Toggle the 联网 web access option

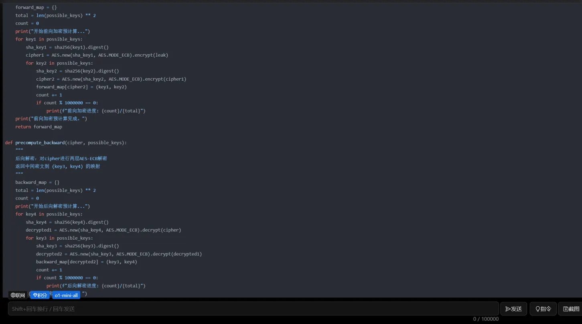(18, 295)
